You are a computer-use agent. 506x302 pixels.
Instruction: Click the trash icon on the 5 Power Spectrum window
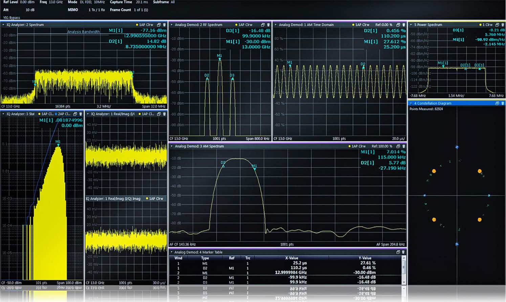coord(503,25)
